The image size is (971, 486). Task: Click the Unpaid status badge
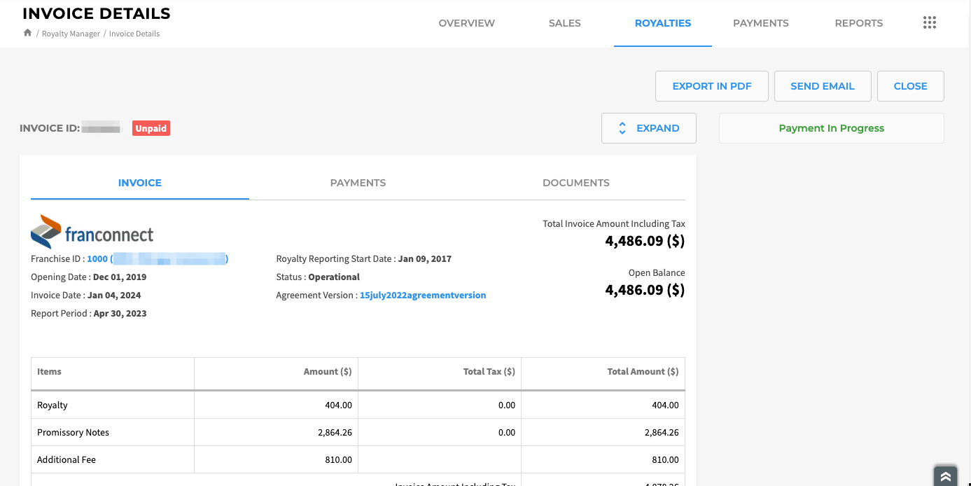point(151,128)
